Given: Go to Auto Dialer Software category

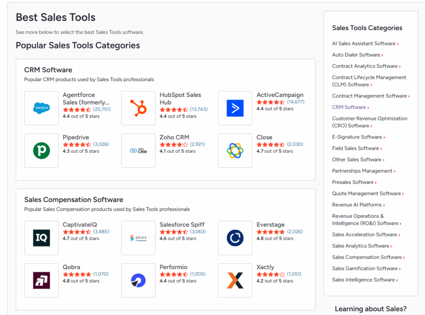Looking at the screenshot, I should point(357,55).
